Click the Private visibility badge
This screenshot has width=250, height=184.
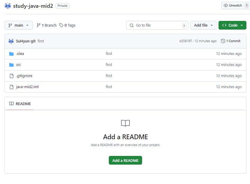62,6
